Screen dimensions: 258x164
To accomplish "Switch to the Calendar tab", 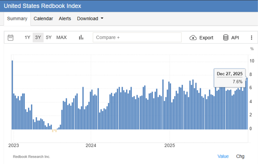I will (43, 19).
